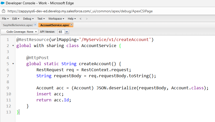Click the back arrow in menu bar

[x=80, y=19]
